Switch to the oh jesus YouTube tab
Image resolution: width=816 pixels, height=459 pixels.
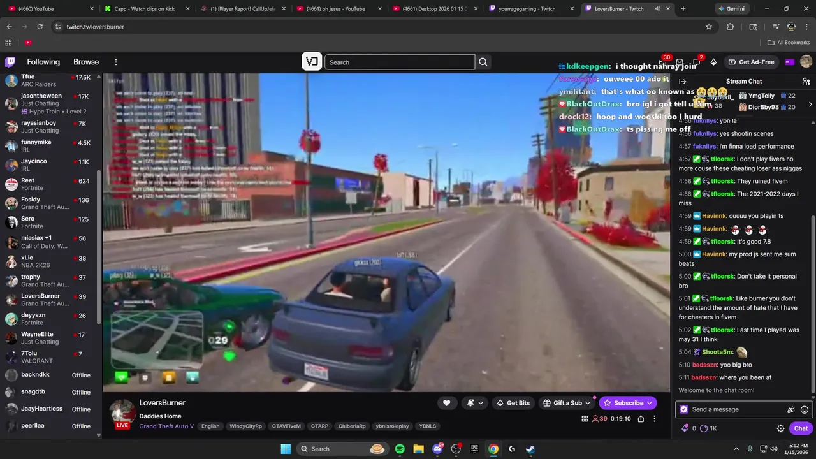click(338, 9)
